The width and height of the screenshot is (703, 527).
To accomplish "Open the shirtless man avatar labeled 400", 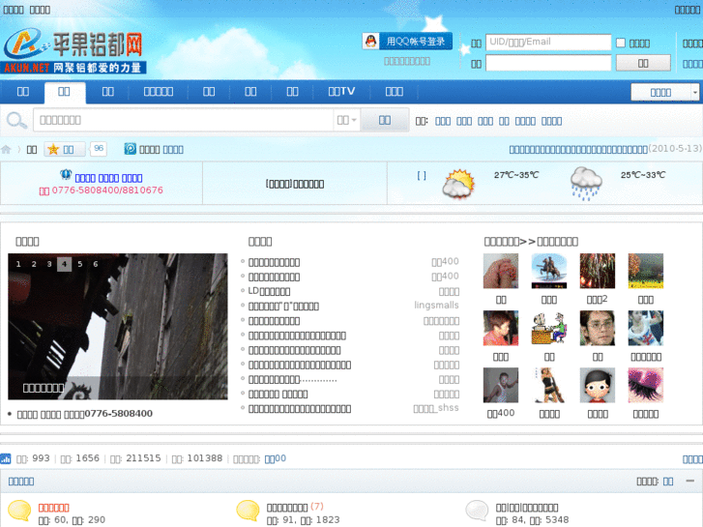I will [501, 385].
